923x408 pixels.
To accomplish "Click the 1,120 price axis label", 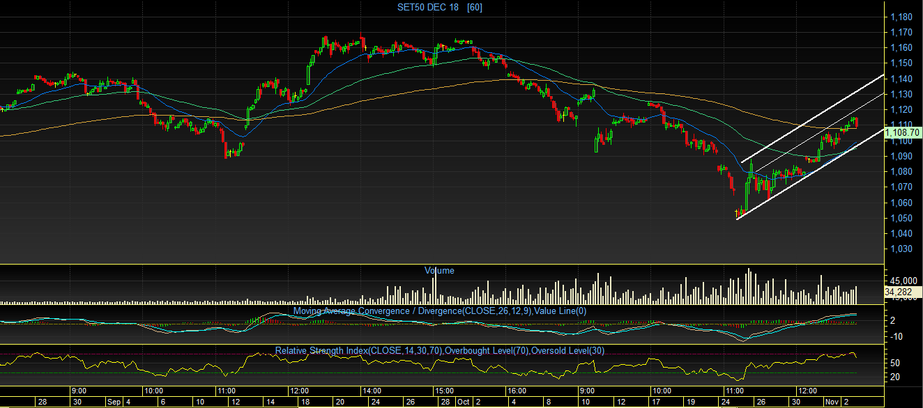I will 902,109.
